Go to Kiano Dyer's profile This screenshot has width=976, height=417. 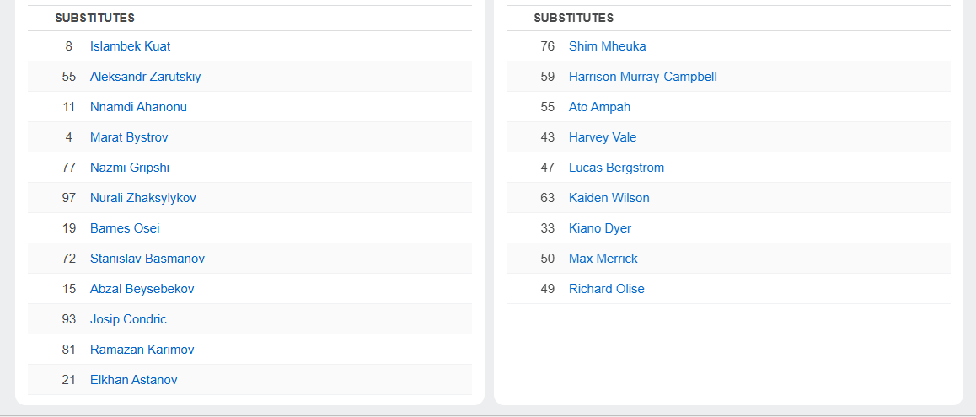[599, 228]
